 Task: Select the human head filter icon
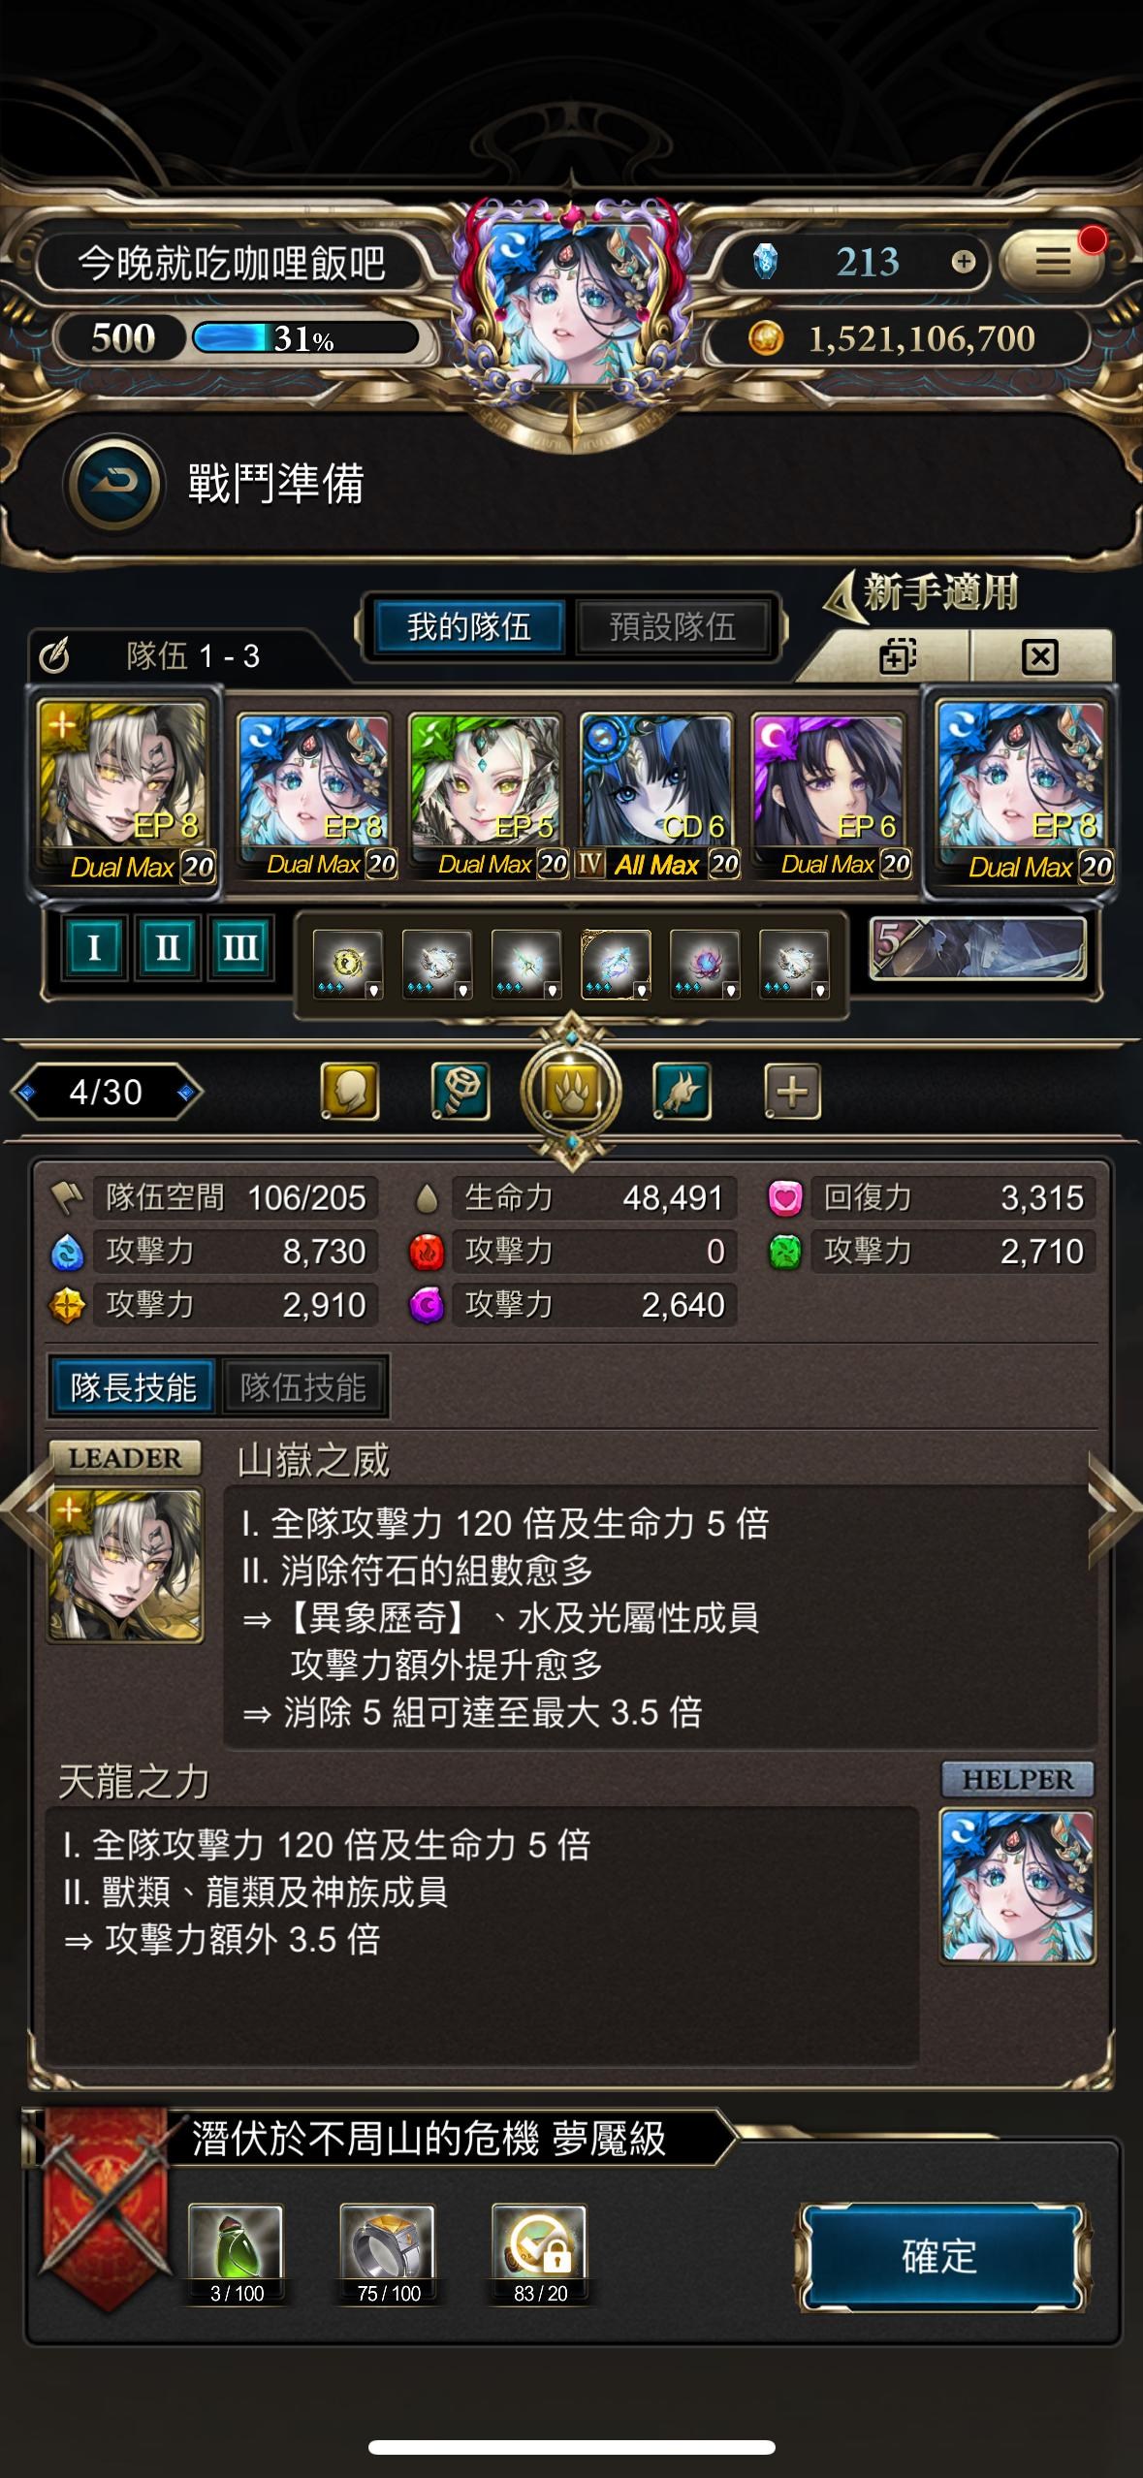[x=349, y=1092]
